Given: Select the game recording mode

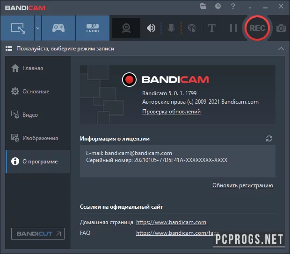Looking at the screenshot, I should [x=58, y=28].
